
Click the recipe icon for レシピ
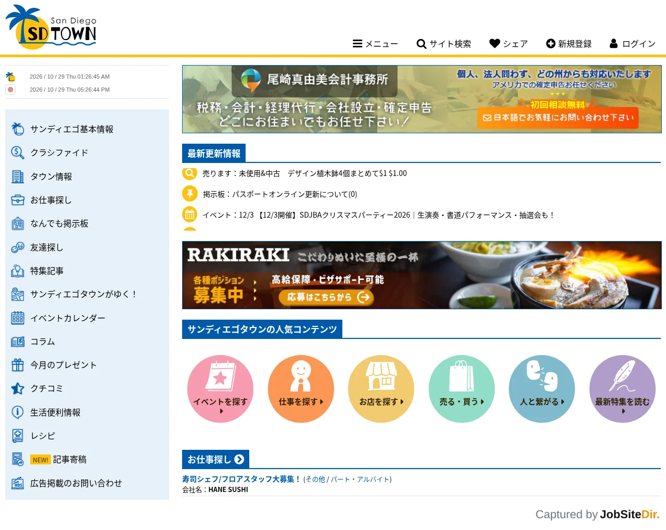click(18, 436)
